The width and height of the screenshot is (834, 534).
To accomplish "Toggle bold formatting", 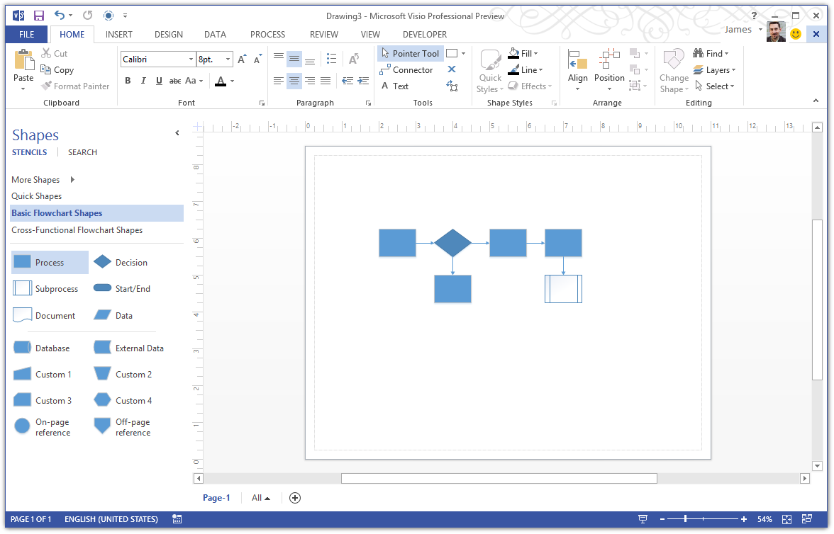I will pos(128,80).
